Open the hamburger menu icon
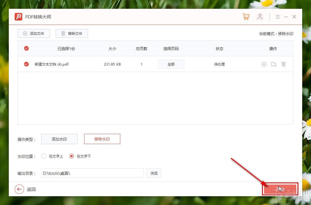 [x=278, y=16]
